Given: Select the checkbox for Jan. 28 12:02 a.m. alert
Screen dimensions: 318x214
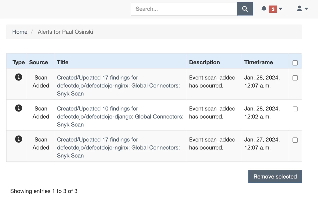Looking at the screenshot, I should coord(295,109).
